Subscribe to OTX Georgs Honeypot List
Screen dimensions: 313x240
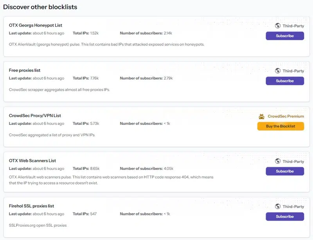[284, 36]
